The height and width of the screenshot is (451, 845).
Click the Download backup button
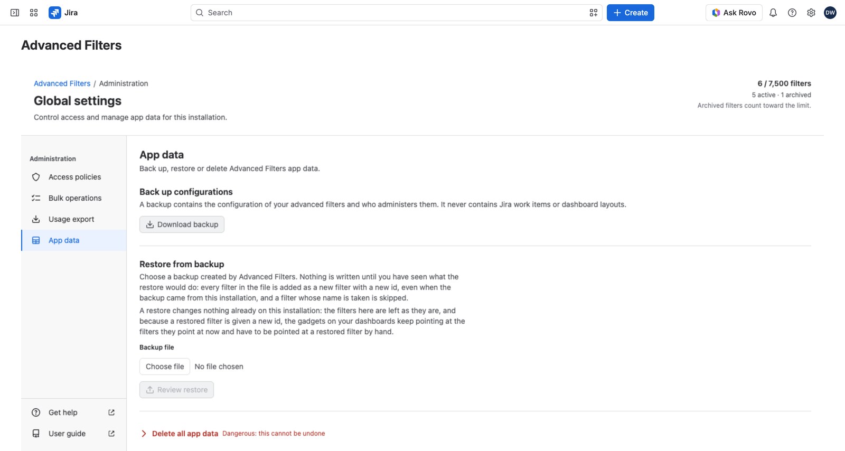[182, 224]
